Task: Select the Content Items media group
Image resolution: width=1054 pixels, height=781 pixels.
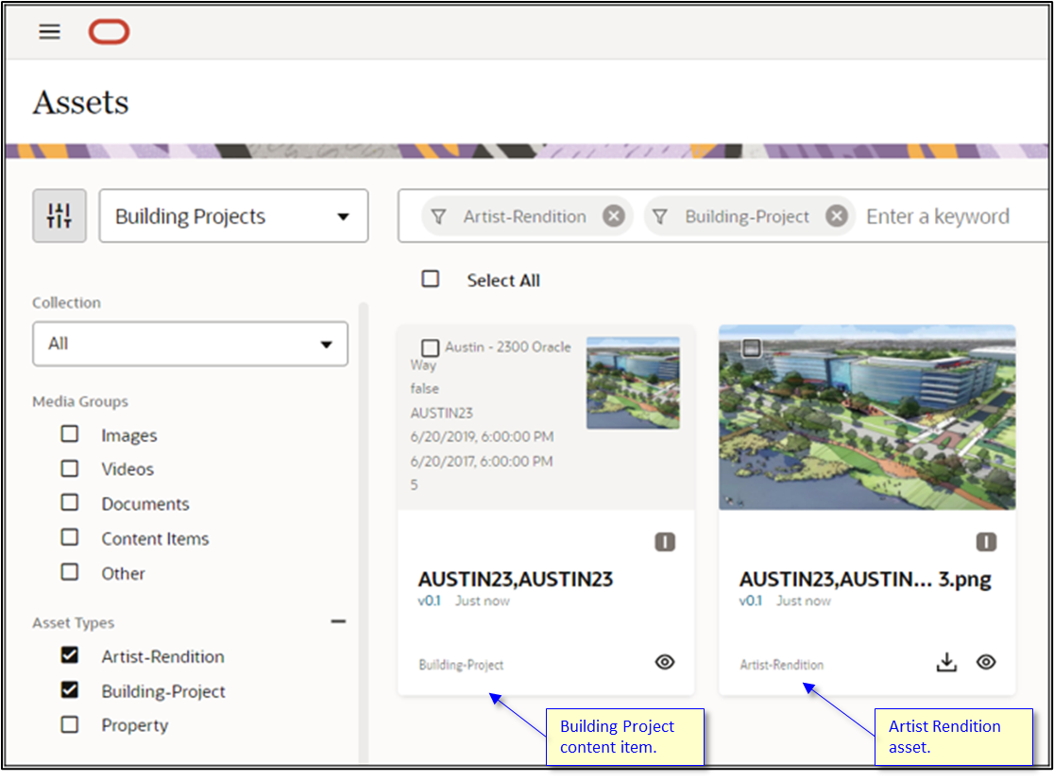Action: [69, 538]
